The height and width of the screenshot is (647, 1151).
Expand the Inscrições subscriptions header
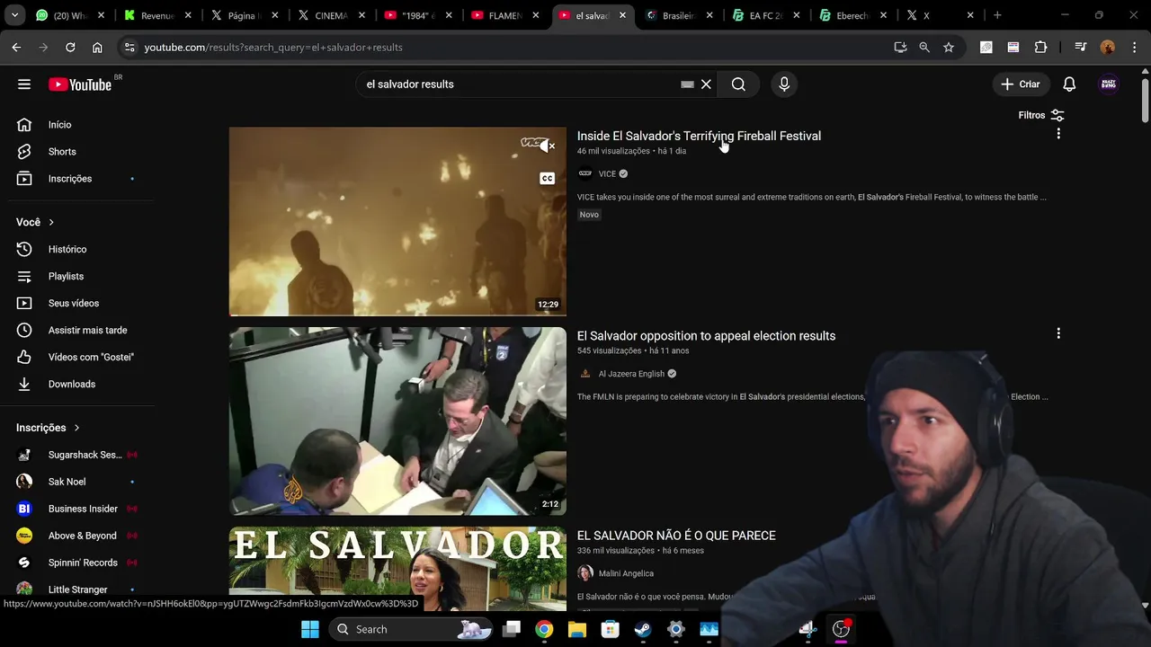[49, 428]
